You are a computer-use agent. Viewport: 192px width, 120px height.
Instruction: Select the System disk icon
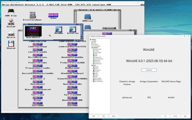[11, 22]
